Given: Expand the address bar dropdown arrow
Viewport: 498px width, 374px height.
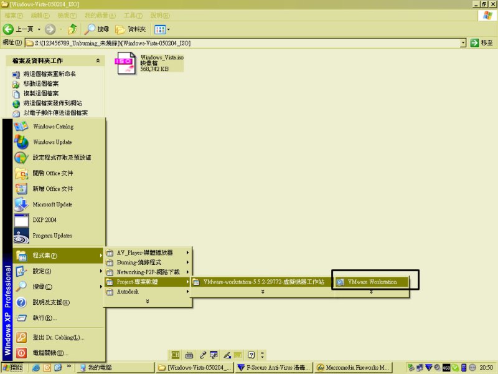Looking at the screenshot, I should (x=463, y=43).
